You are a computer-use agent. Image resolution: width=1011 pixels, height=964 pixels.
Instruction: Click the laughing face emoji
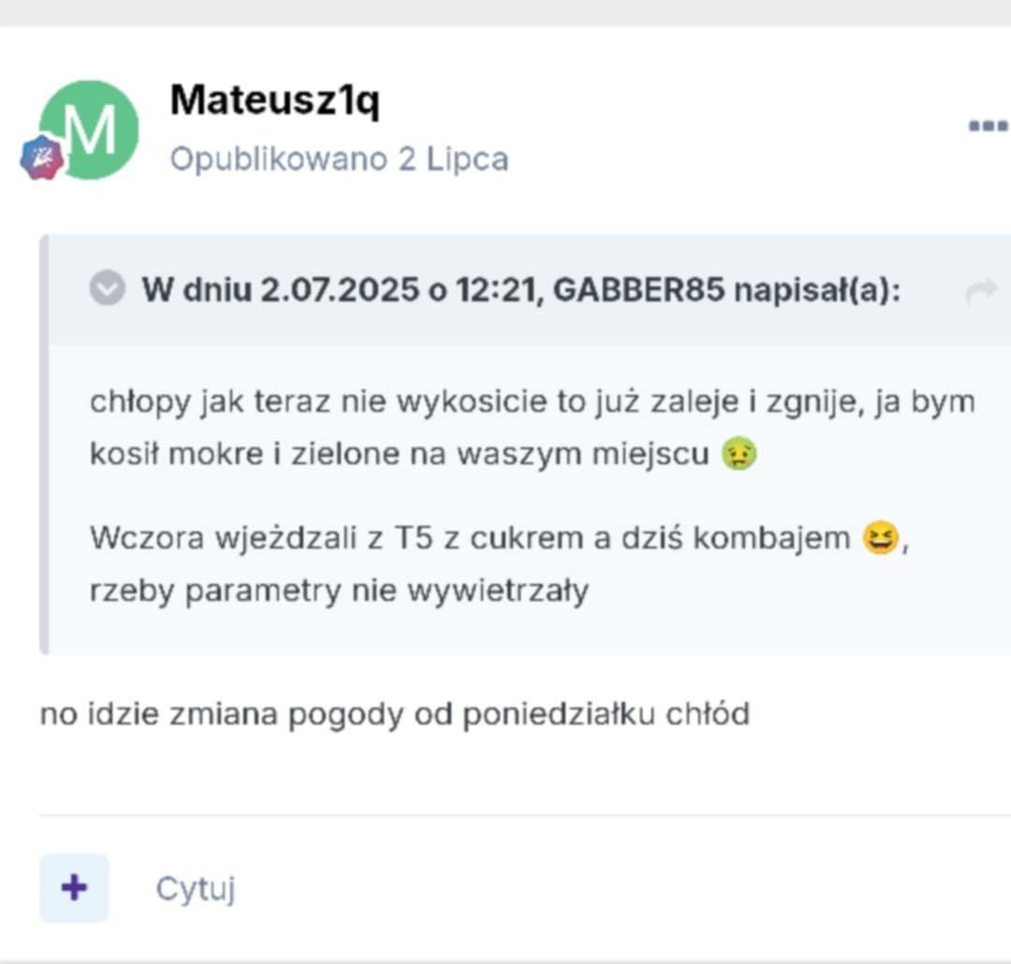[x=881, y=539]
